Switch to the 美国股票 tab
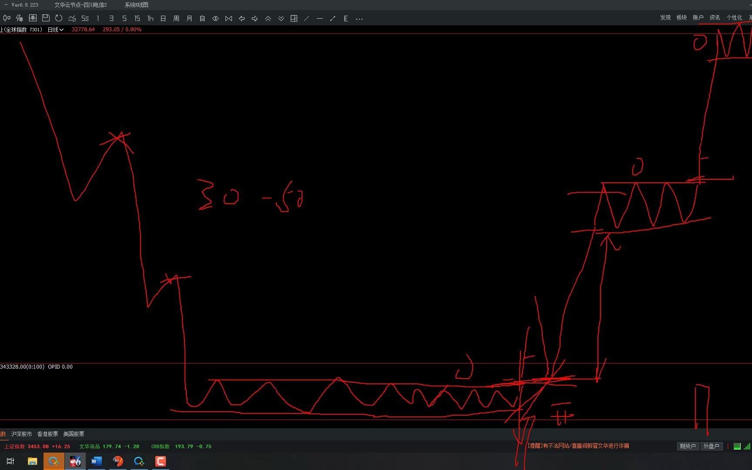 coord(74,434)
